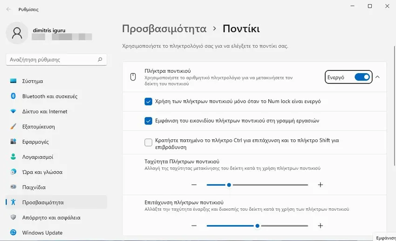Check the Ctrl and Shift speed checkbox
Image resolution: width=396 pixels, height=241 pixels.
(x=148, y=143)
